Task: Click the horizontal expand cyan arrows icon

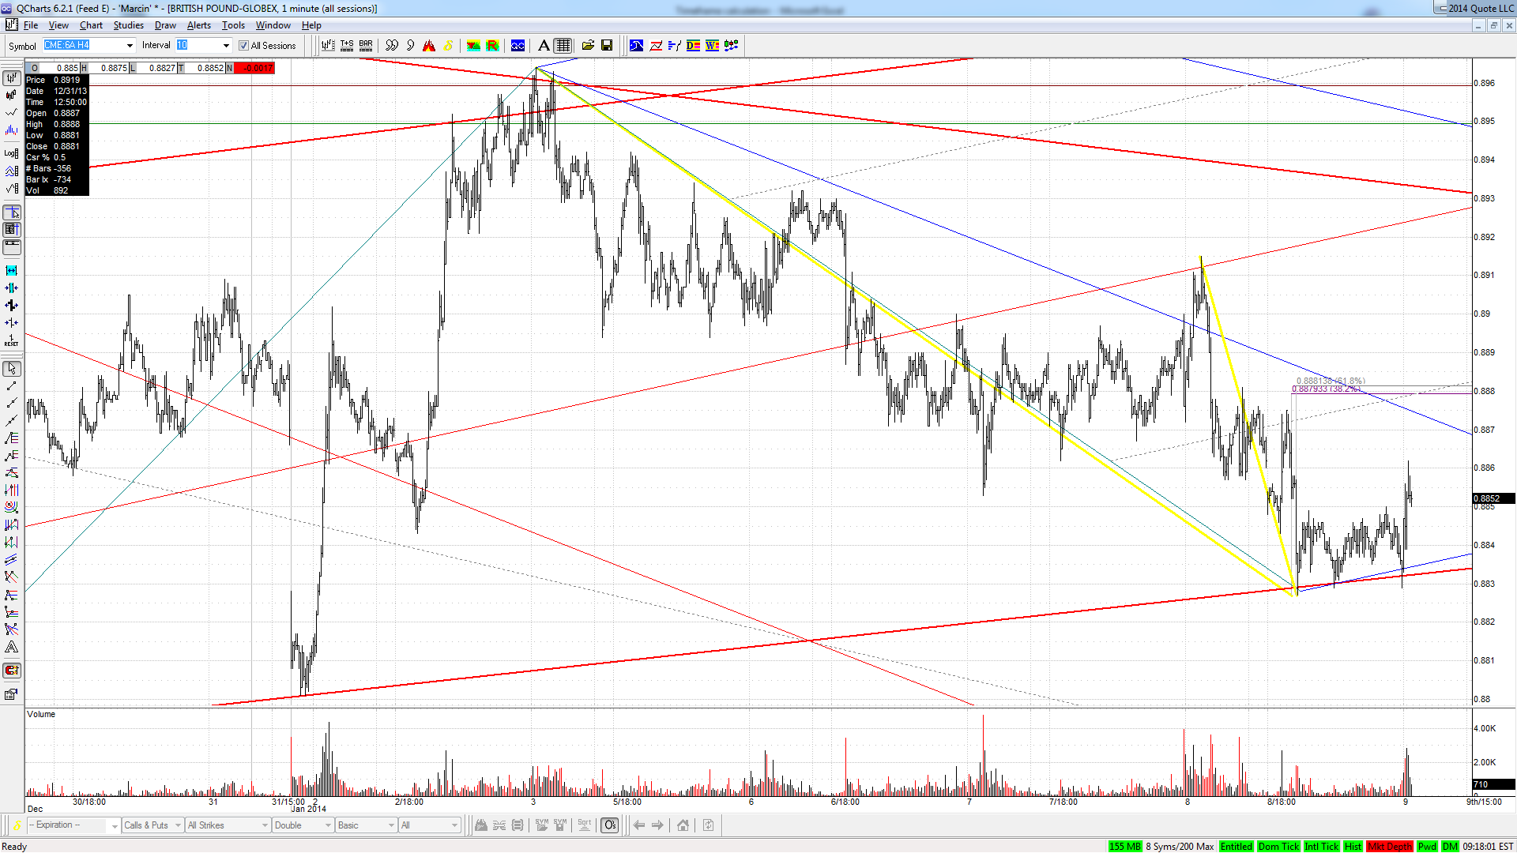Action: tap(12, 271)
